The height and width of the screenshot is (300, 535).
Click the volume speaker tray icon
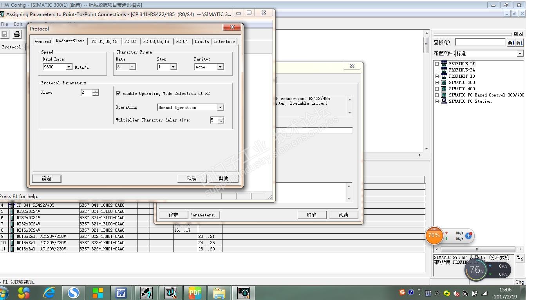(x=456, y=293)
